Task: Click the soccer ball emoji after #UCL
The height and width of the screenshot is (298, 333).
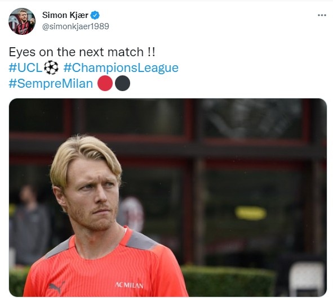Action: pyautogui.click(x=51, y=67)
